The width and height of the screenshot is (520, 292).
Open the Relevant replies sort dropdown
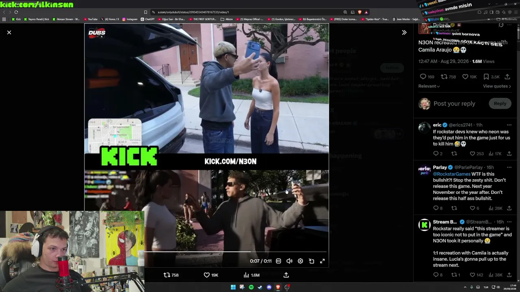tap(429, 86)
